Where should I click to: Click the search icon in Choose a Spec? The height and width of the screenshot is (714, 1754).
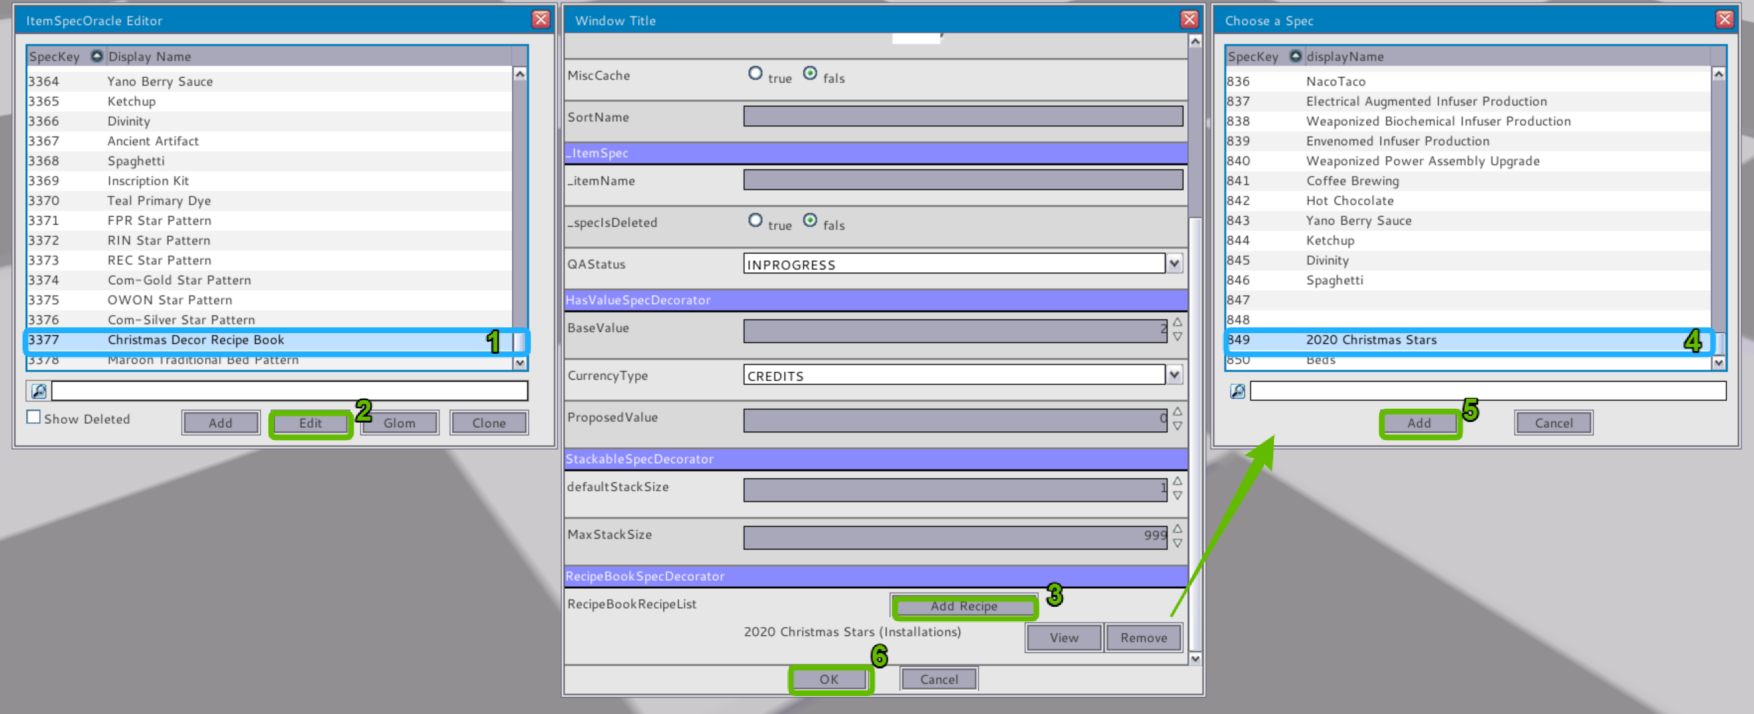pyautogui.click(x=1237, y=391)
